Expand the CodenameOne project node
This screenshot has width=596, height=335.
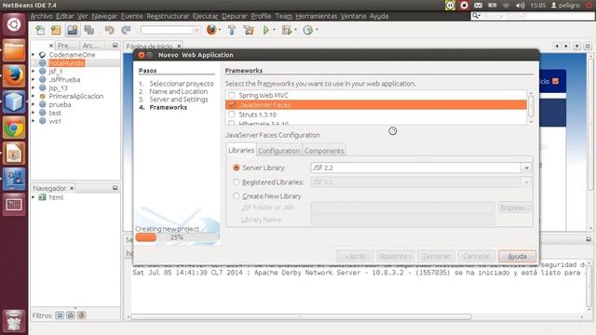tap(34, 55)
